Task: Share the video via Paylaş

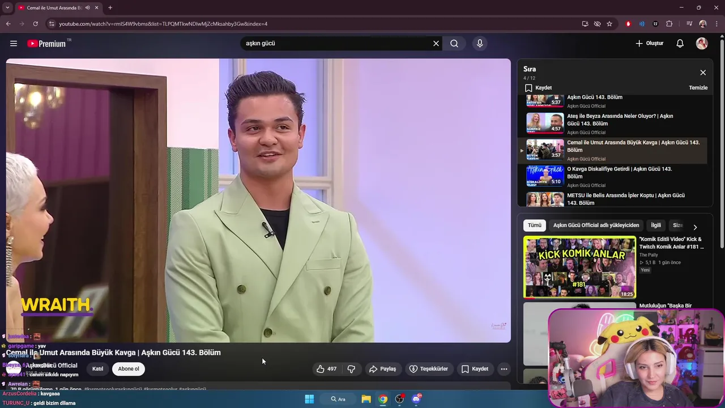Action: point(382,369)
